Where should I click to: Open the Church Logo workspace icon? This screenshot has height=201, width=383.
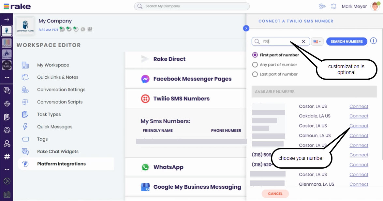[x=7, y=54]
